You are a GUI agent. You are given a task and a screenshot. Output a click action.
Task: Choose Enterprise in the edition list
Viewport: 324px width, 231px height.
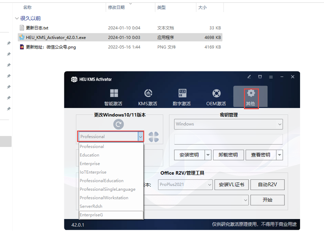coord(111,164)
